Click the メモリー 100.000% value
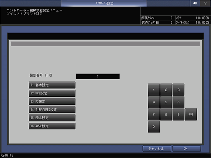The image size is (211, 158). point(202,18)
